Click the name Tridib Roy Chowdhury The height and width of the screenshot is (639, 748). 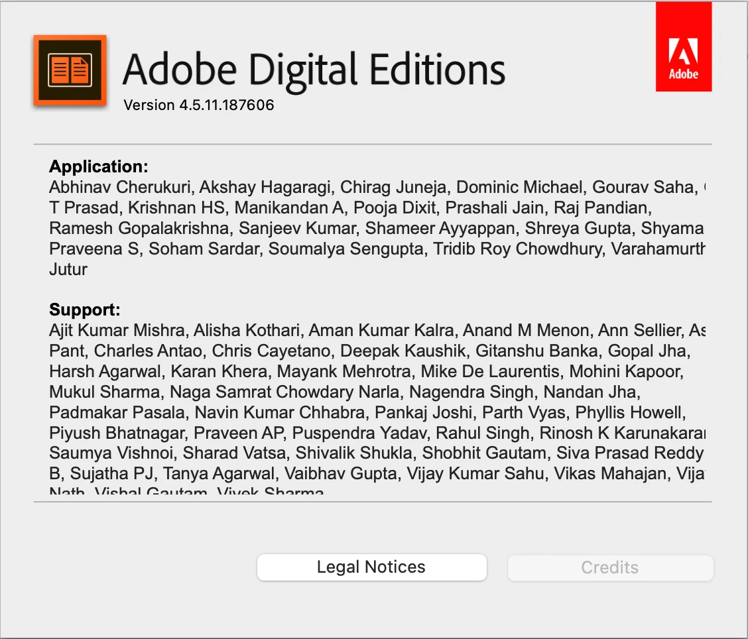click(517, 249)
